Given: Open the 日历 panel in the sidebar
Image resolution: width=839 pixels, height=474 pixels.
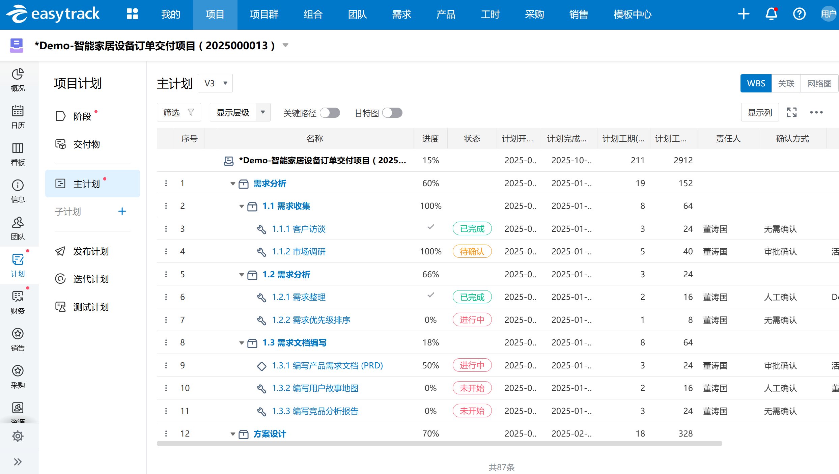Looking at the screenshot, I should coord(18,117).
